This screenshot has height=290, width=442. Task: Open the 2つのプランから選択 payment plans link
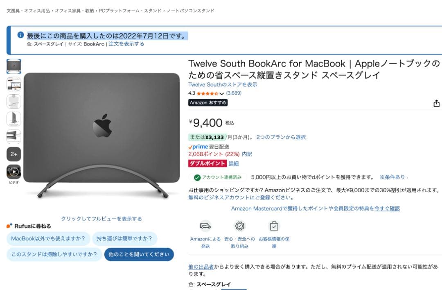(281, 137)
